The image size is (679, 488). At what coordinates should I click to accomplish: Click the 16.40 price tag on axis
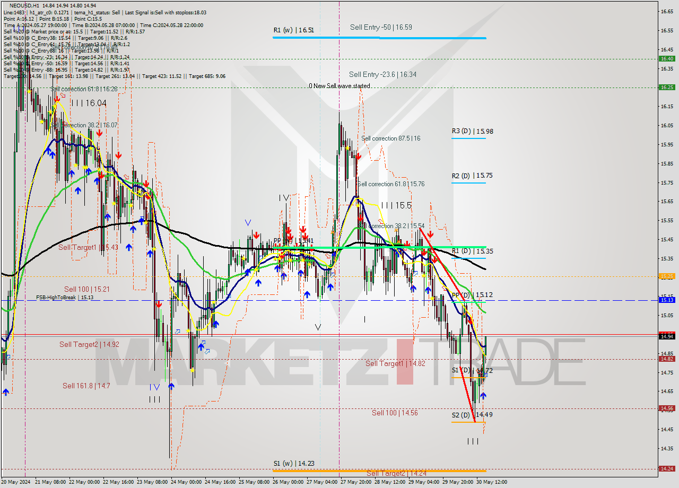click(x=666, y=59)
